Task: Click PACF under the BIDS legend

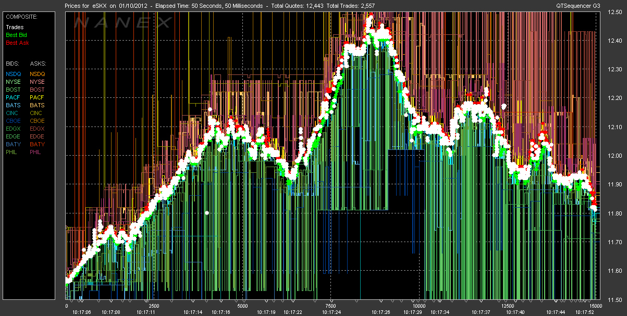Action: tap(14, 97)
